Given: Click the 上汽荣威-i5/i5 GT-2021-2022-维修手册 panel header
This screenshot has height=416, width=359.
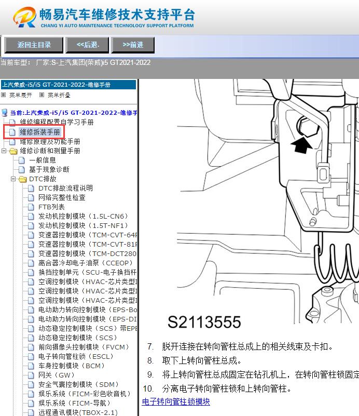Looking at the screenshot, I should click(68, 85).
